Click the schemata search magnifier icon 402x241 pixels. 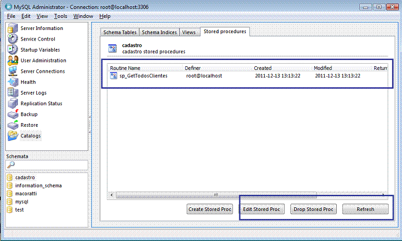click(11, 165)
